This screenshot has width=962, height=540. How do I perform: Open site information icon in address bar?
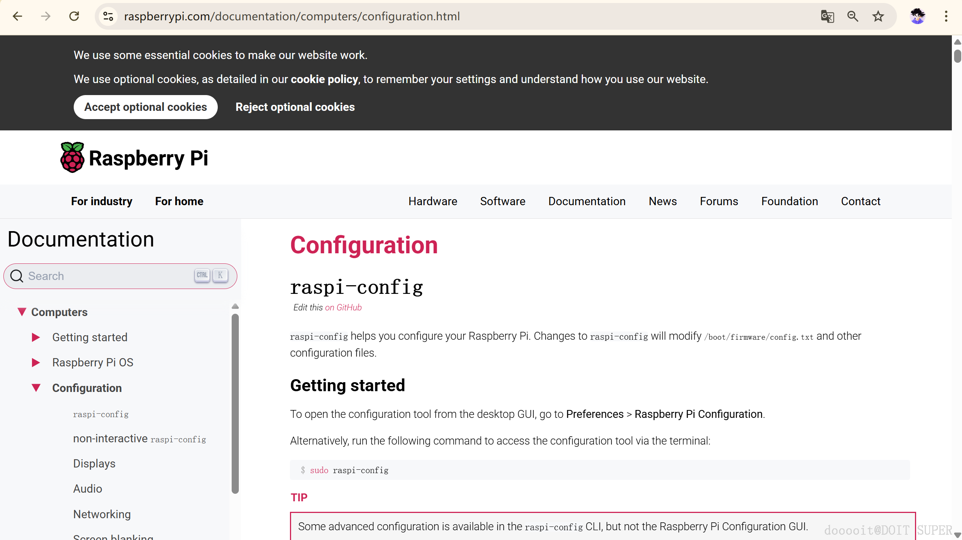coord(108,16)
